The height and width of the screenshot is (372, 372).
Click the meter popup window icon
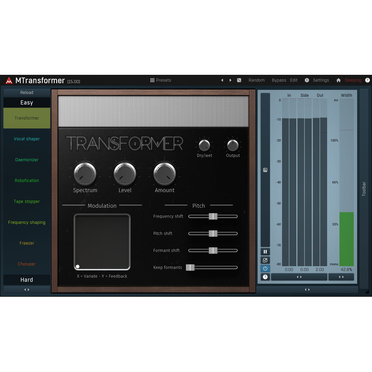265,260
